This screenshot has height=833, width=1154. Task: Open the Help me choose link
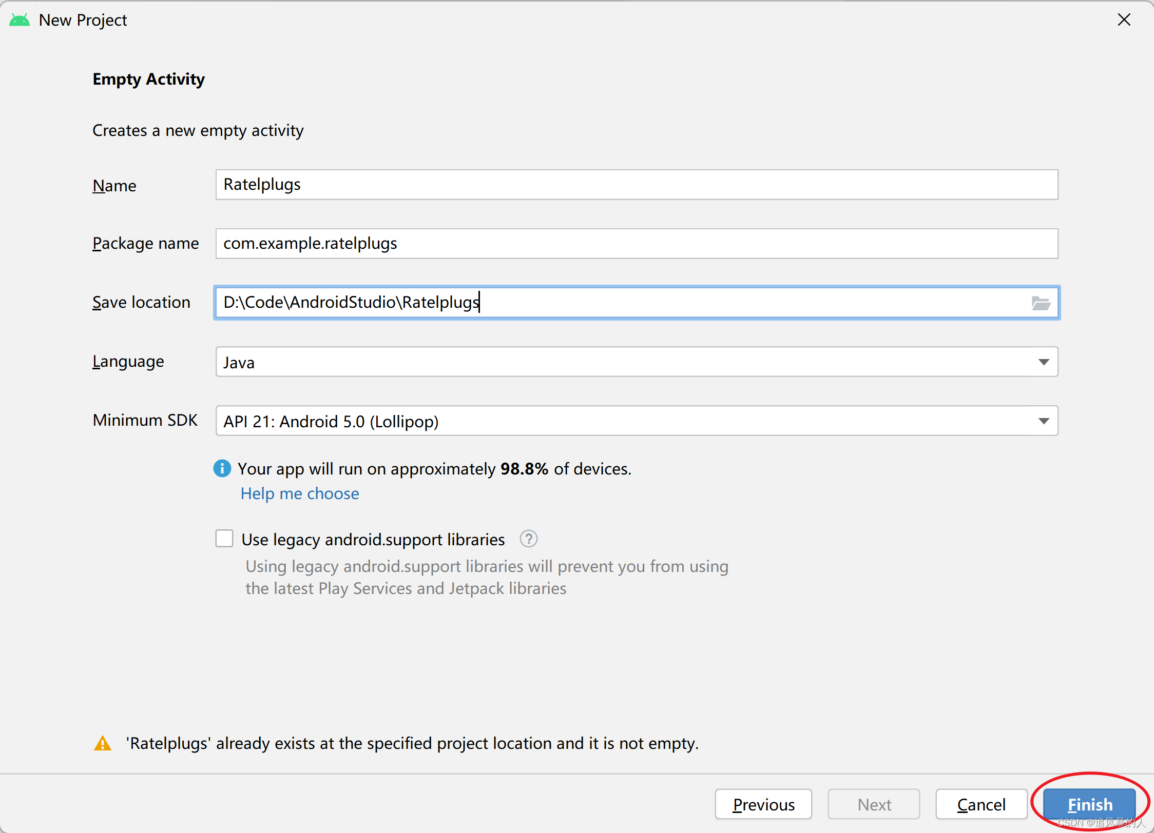[300, 493]
